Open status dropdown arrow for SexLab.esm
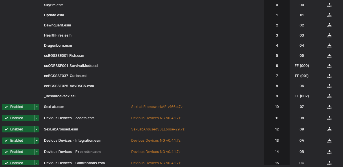 36,107
